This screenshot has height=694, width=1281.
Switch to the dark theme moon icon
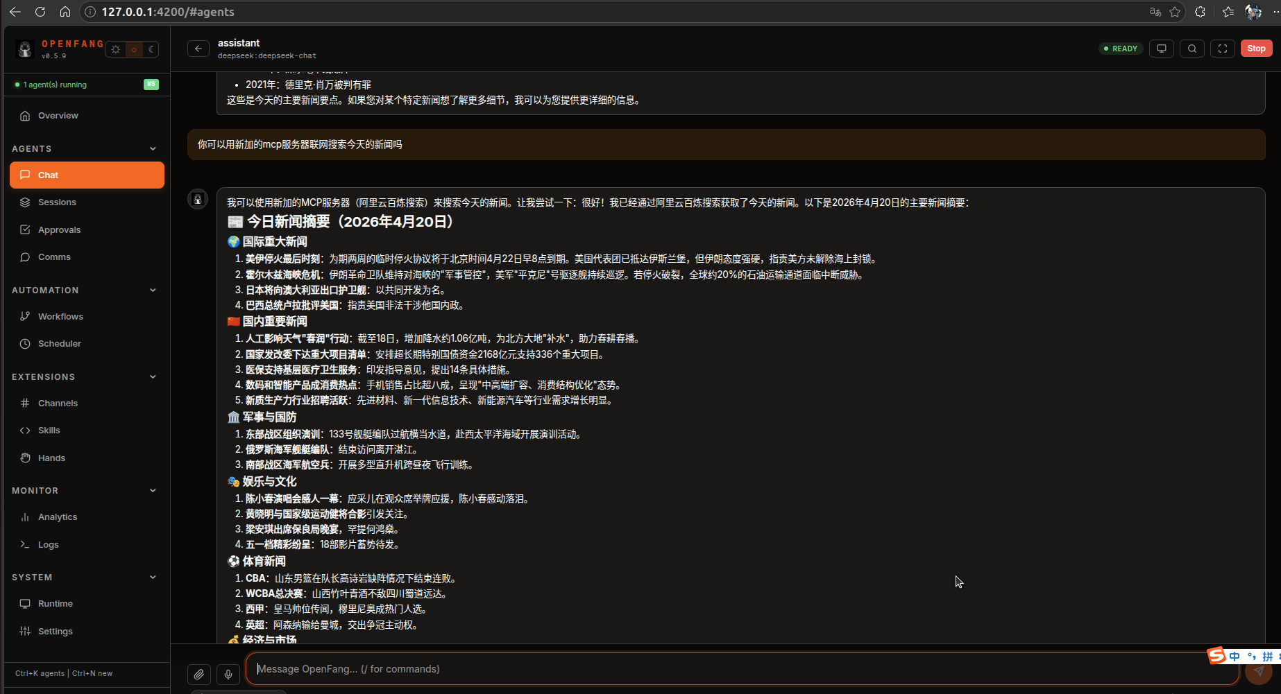coord(151,49)
